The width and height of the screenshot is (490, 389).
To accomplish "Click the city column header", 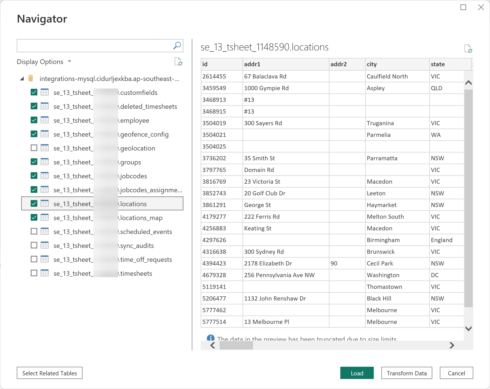I will click(x=397, y=64).
